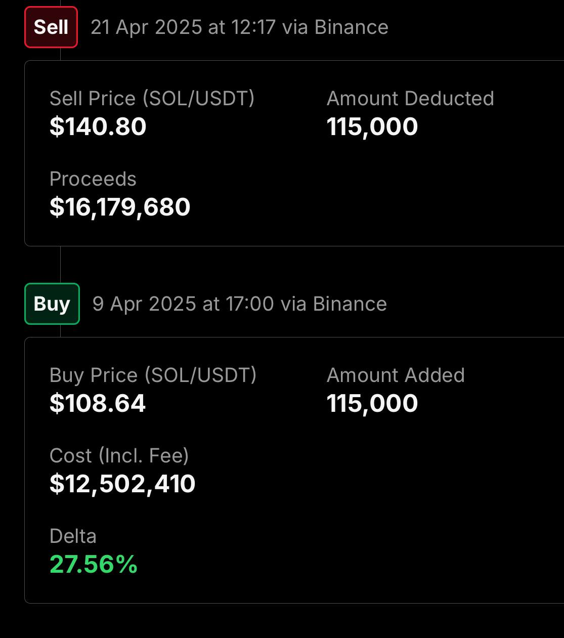Image resolution: width=564 pixels, height=638 pixels.
Task: Click the Buy Price (SOL/USDT) label
Action: coord(153,375)
